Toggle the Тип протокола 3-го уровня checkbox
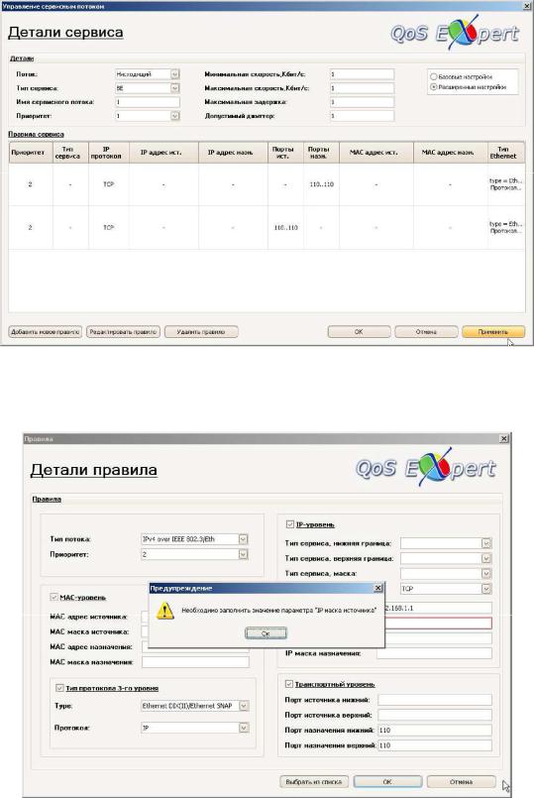 click(x=59, y=688)
